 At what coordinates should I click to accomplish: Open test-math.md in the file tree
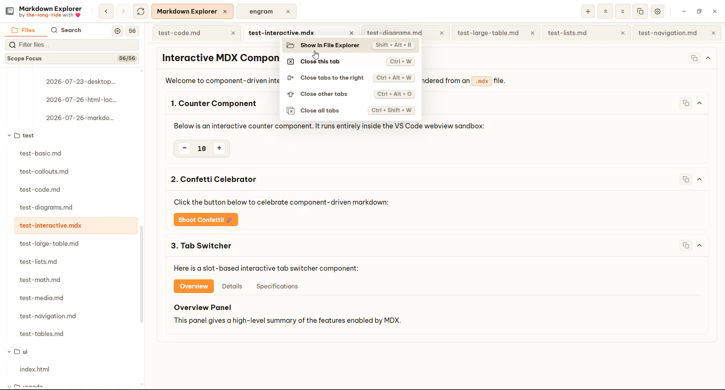76,280
